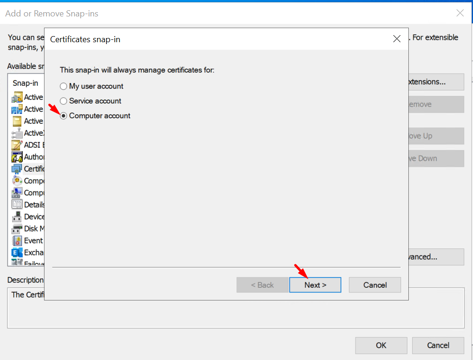Select the Component Services icon
Image resolution: width=473 pixels, height=360 pixels.
[17, 181]
